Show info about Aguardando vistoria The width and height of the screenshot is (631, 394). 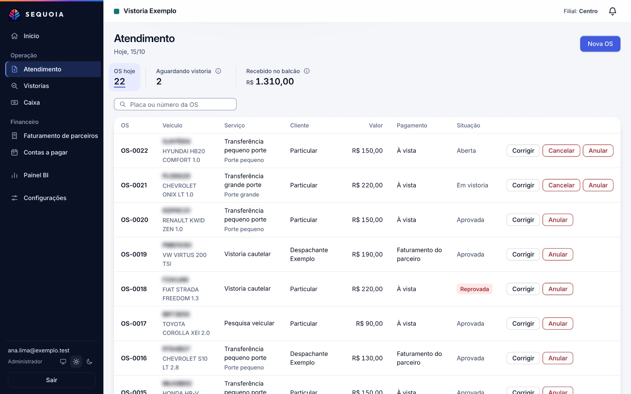[x=218, y=71]
